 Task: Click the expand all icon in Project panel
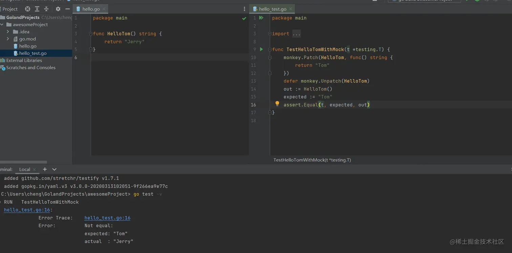pyautogui.click(x=37, y=9)
